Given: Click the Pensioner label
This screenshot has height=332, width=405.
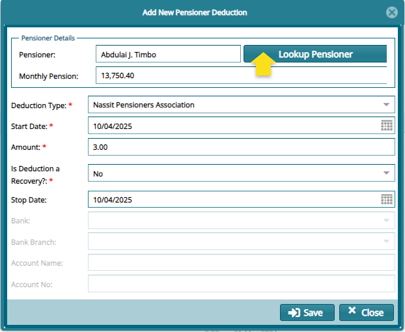Looking at the screenshot, I should 37,55.
